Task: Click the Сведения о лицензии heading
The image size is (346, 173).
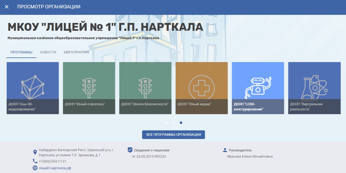Action: tap(152, 150)
